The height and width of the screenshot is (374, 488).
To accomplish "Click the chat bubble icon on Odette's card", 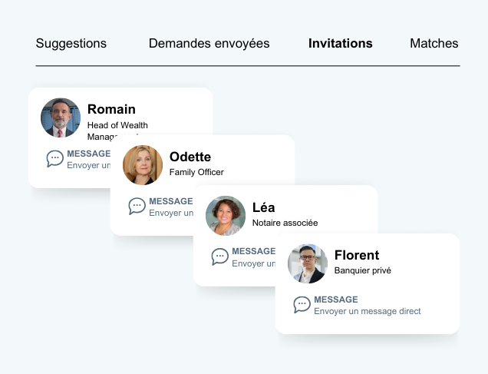I will (x=137, y=206).
